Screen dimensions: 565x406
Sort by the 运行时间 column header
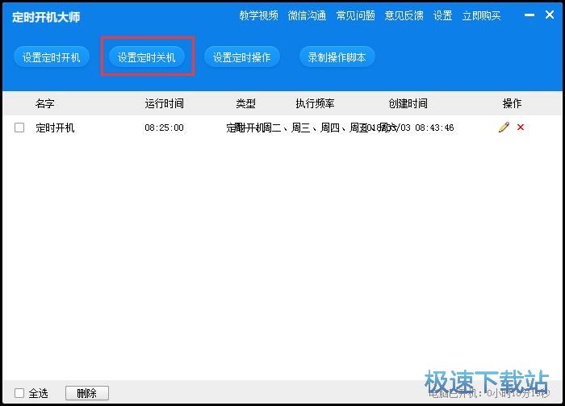164,103
